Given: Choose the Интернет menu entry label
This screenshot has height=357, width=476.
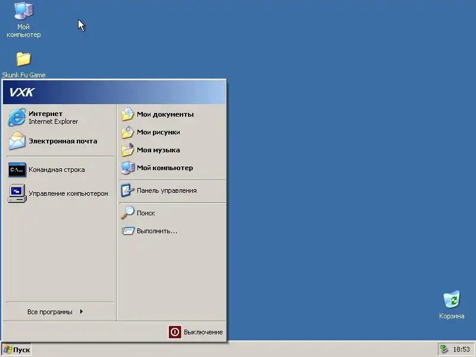Looking at the screenshot, I should tap(46, 114).
